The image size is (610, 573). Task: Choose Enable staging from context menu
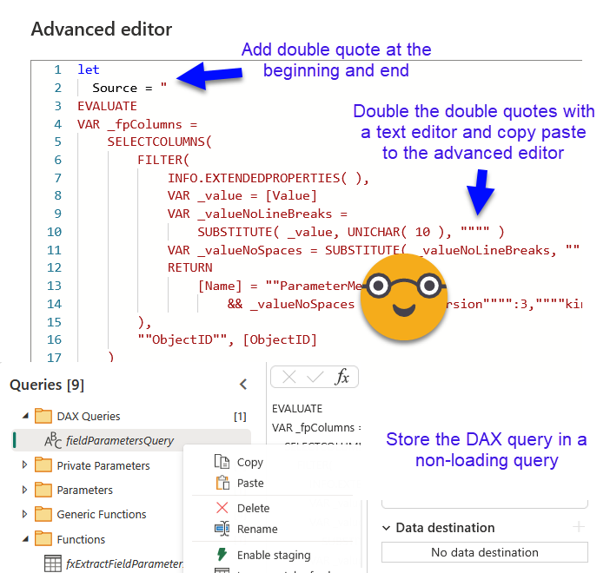point(273,555)
